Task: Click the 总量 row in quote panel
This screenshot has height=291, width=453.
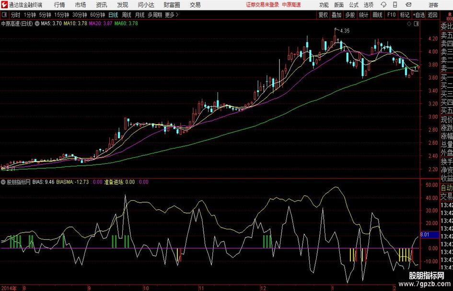Action: click(x=446, y=145)
